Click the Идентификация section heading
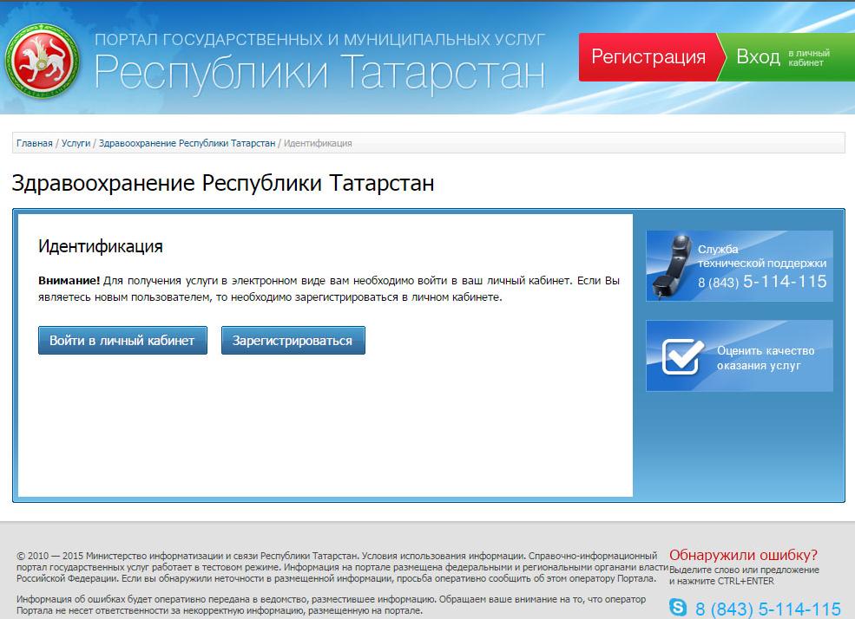 click(101, 246)
